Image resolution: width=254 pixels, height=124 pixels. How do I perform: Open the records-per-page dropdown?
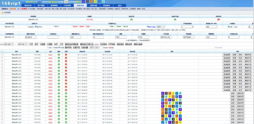[95, 48]
